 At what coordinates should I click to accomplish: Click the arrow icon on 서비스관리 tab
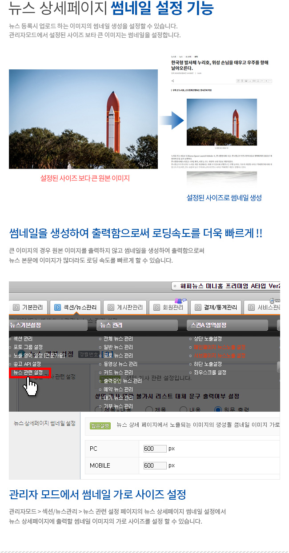pos(252,307)
